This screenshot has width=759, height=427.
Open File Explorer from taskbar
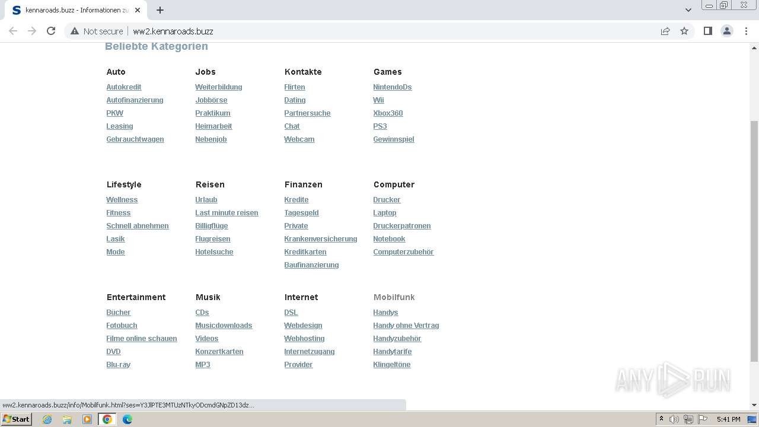pyautogui.click(x=67, y=419)
